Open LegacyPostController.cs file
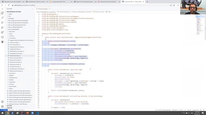 tap(17, 47)
